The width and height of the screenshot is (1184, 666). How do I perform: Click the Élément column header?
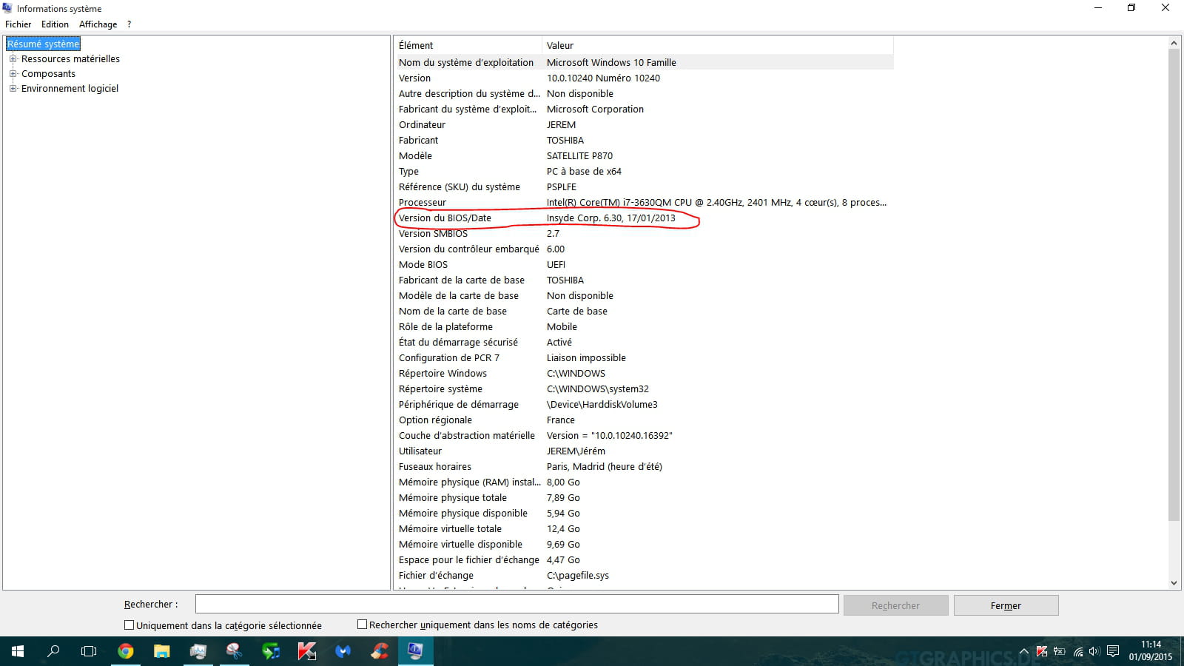tap(468, 45)
